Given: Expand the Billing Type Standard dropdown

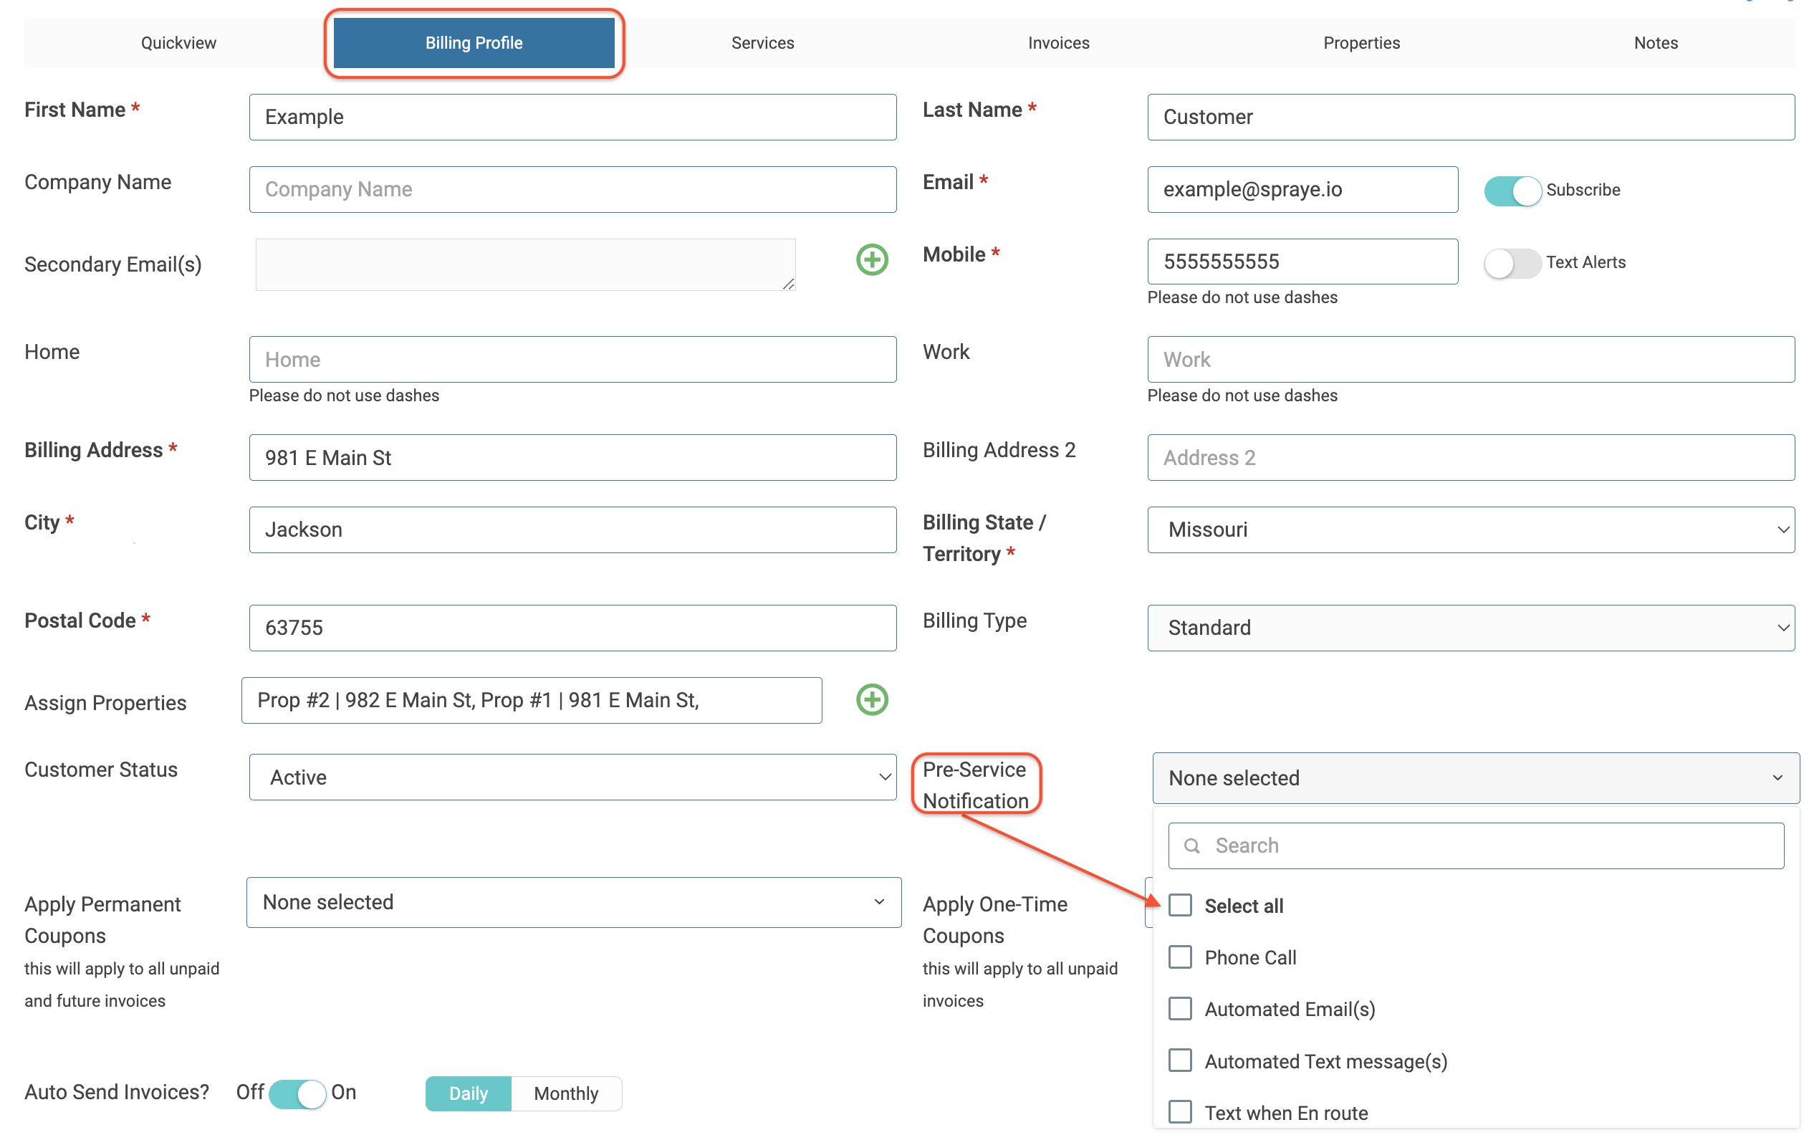Looking at the screenshot, I should (x=1470, y=628).
